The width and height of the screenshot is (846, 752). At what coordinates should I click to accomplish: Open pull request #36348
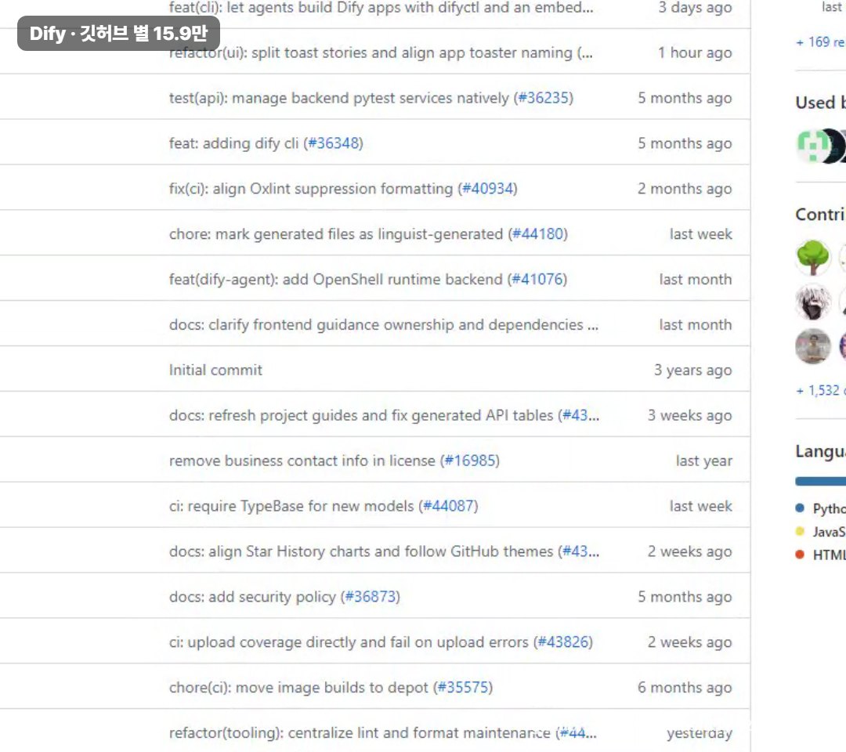334,143
